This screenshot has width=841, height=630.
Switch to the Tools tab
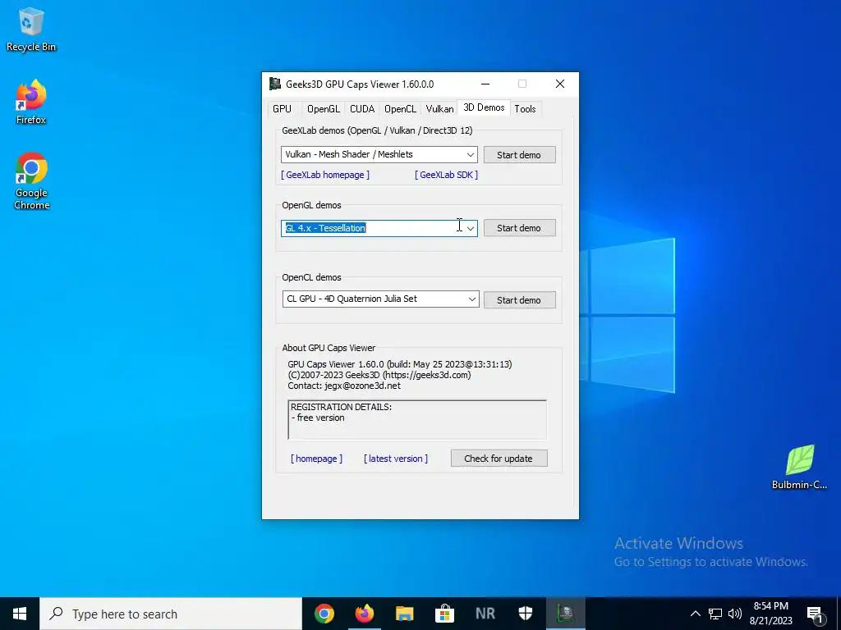(x=525, y=109)
